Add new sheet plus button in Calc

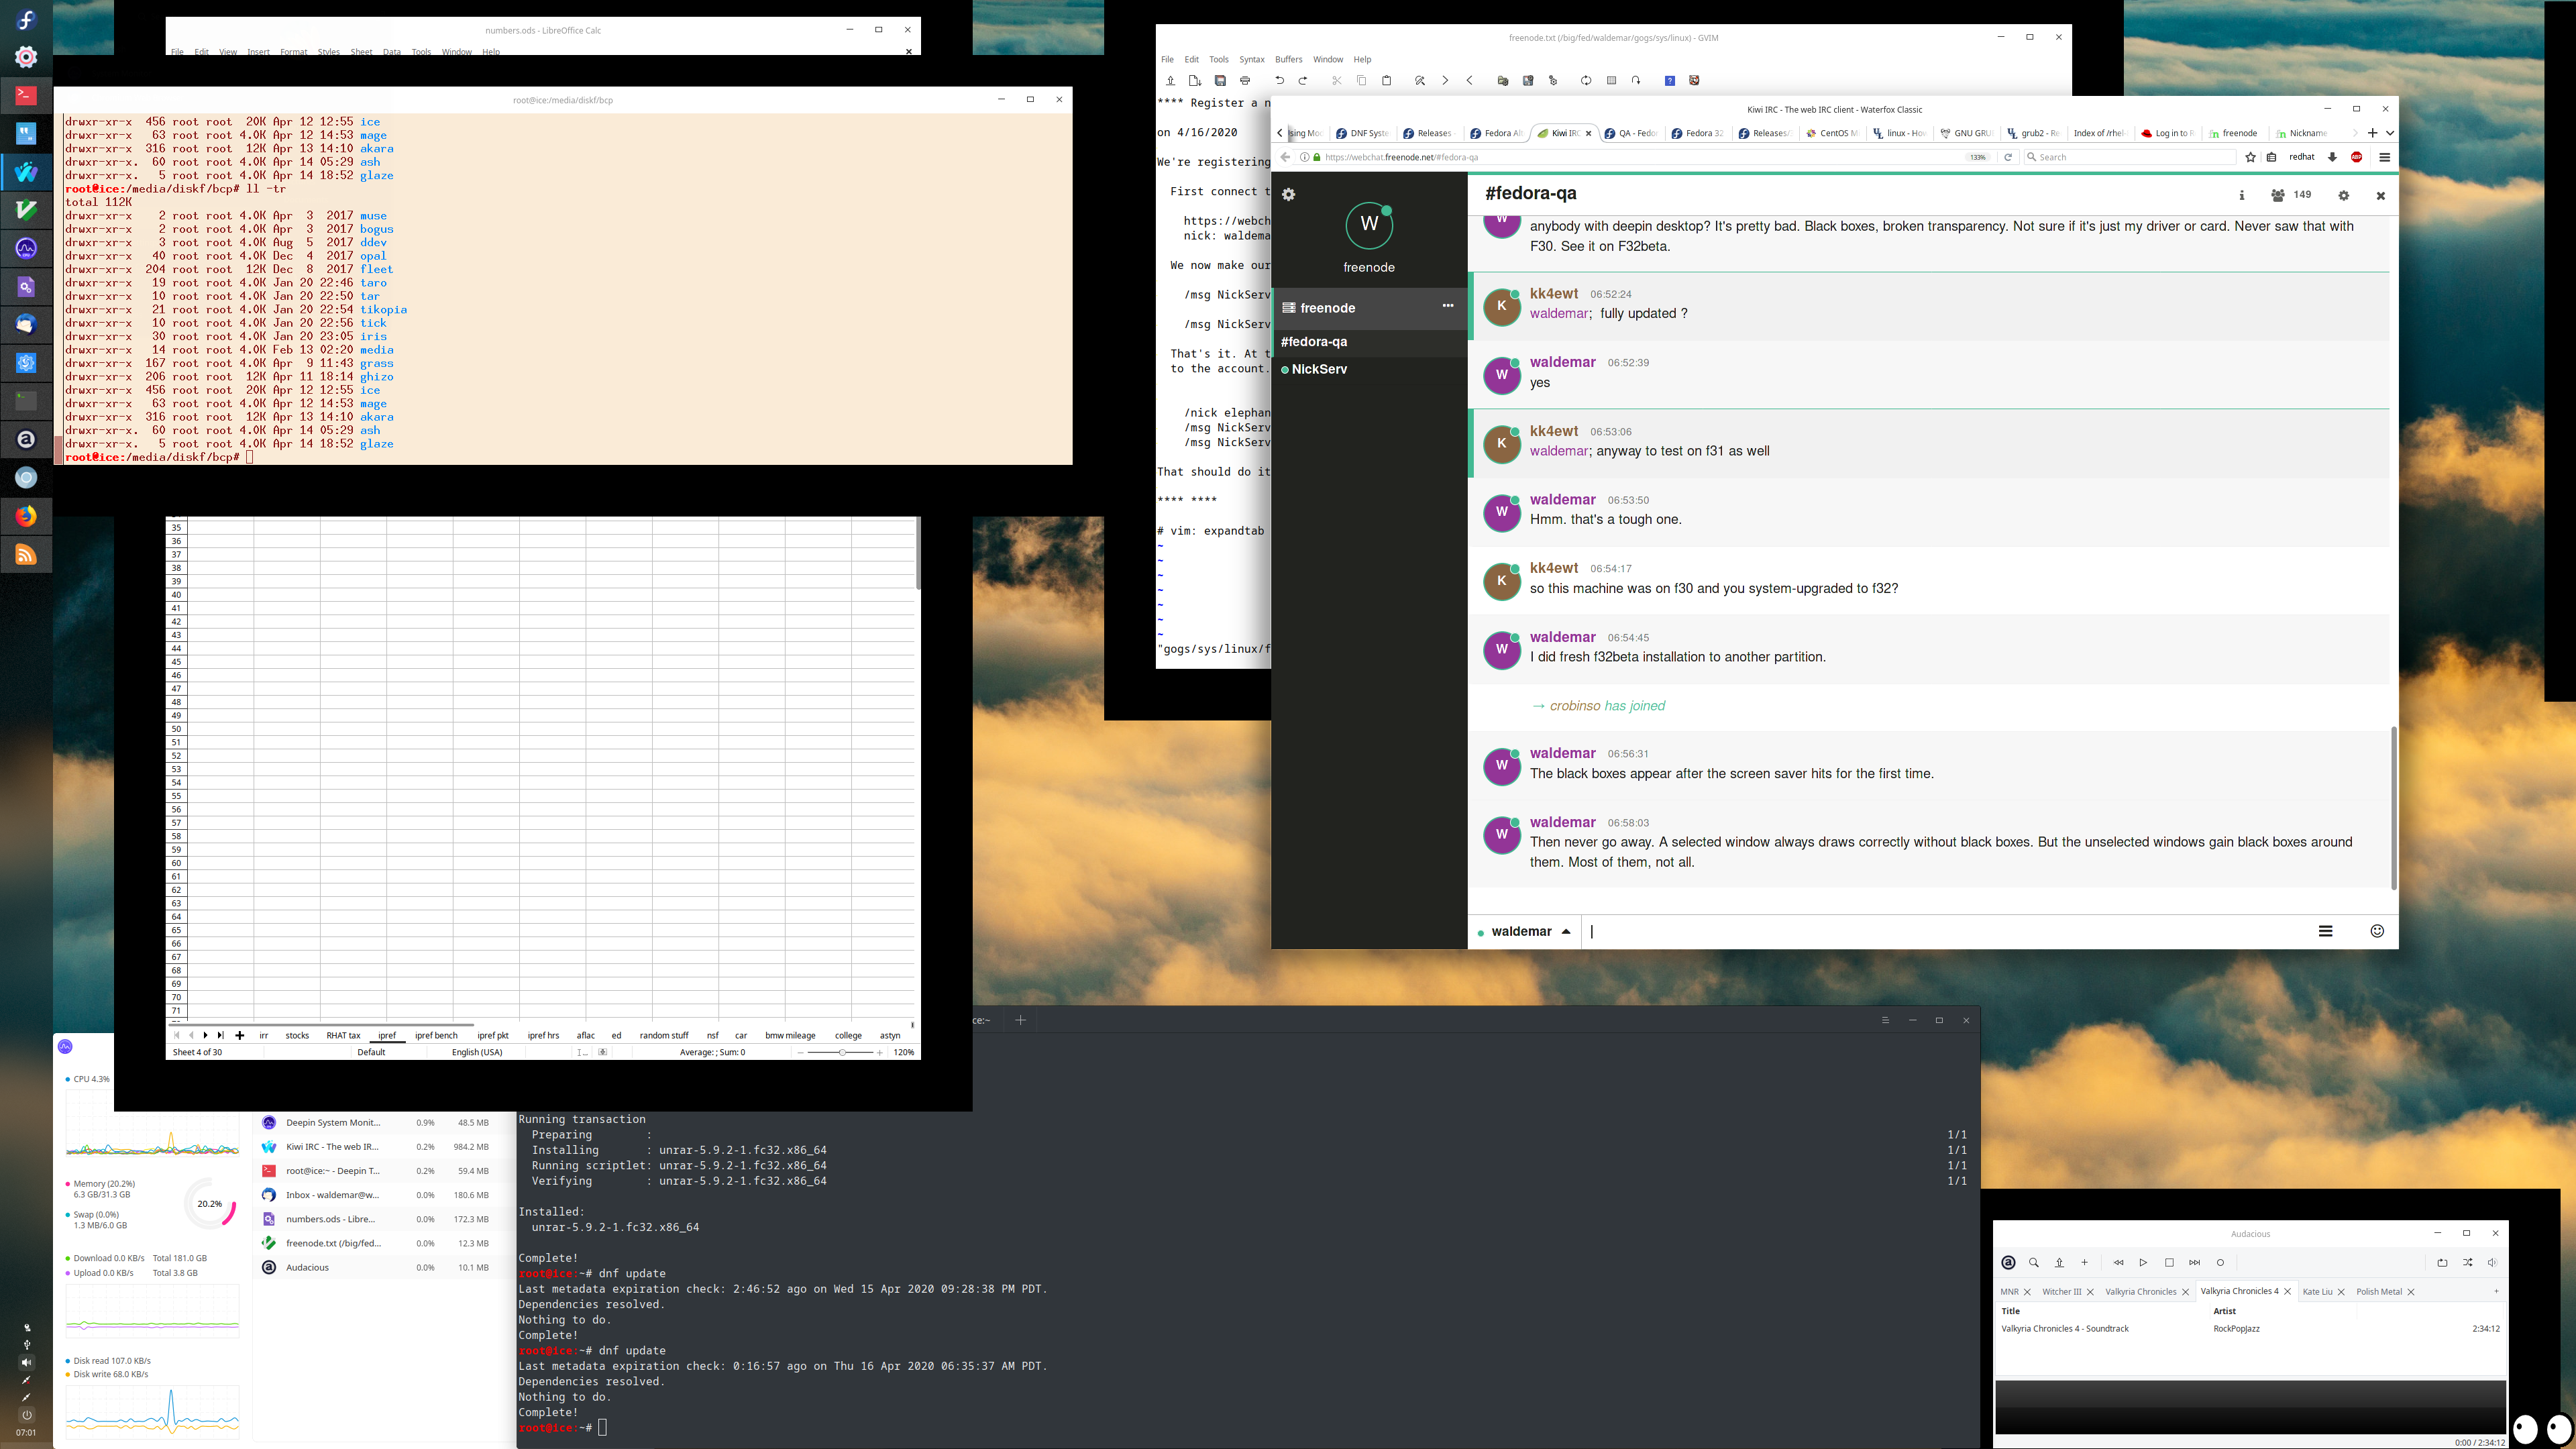coord(239,1035)
